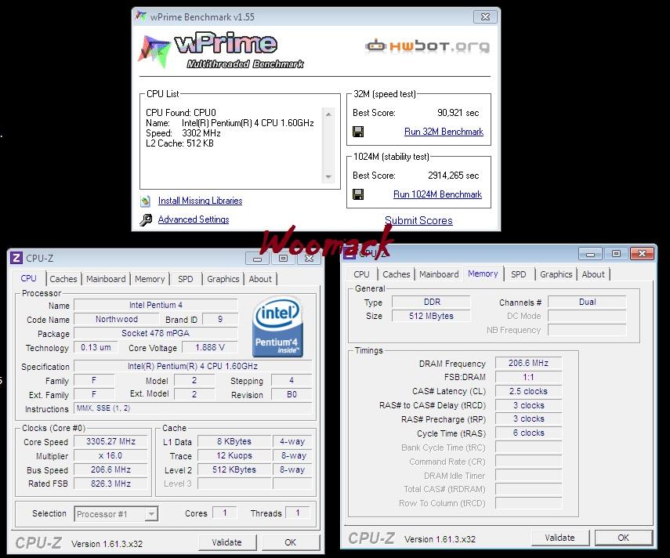This screenshot has height=558, width=670.
Task: Minimize the left CPU-Z window
Action: (257, 259)
